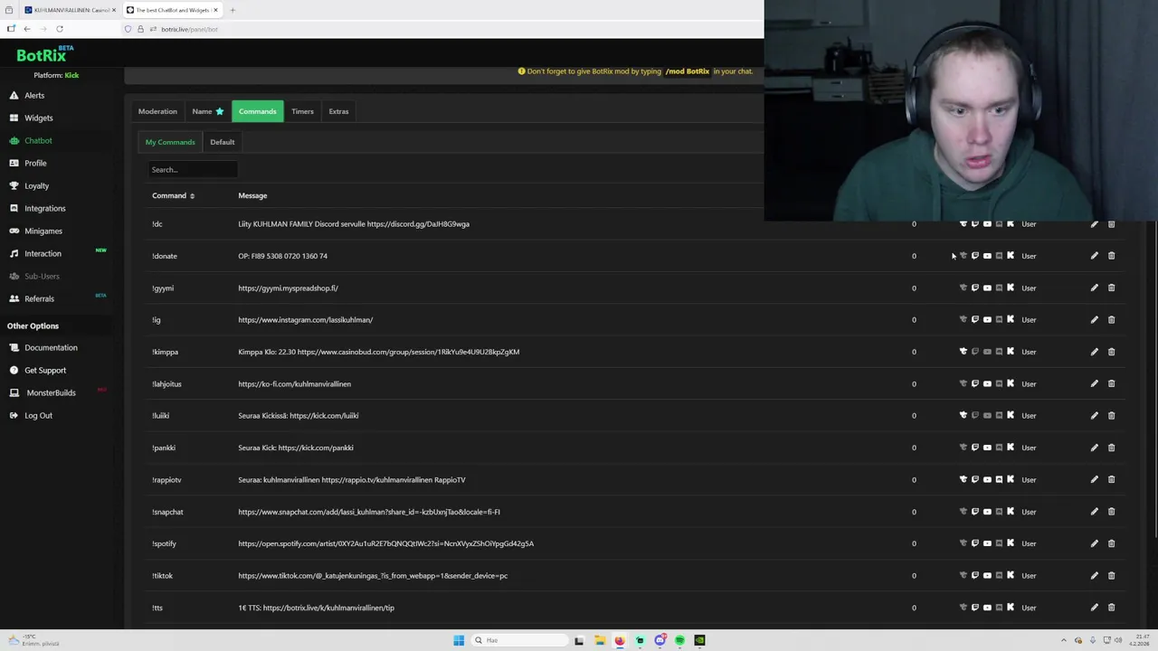Toggle Kick platform for !pankki command
Image resolution: width=1158 pixels, height=651 pixels.
pos(1011,448)
